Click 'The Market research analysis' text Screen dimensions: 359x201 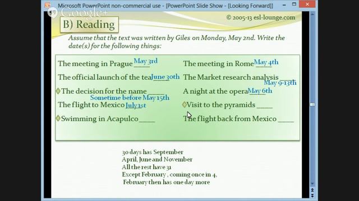[x=231, y=77]
